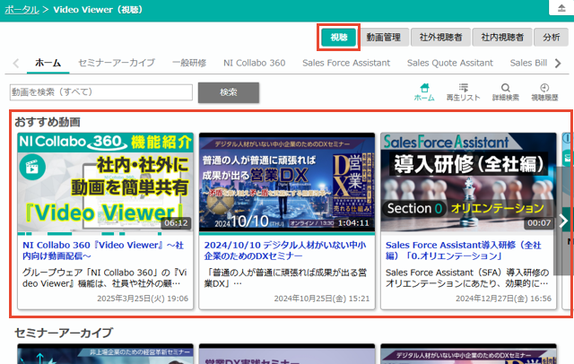Focus the 動画を検索 search field

[101, 92]
